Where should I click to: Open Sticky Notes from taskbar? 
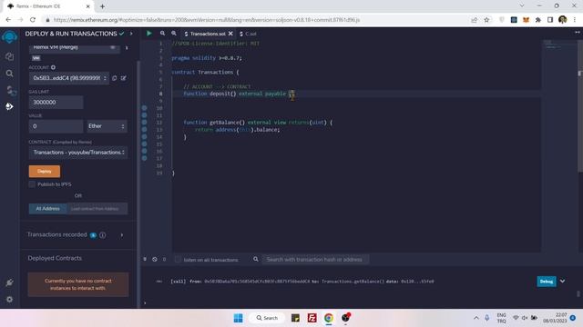tap(295, 318)
